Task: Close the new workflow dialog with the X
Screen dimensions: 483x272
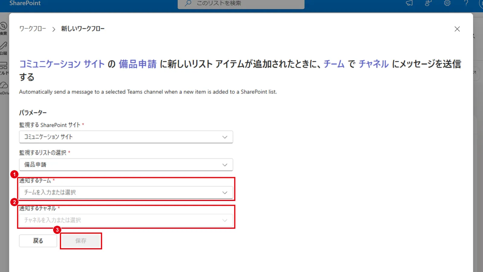Action: point(457,29)
